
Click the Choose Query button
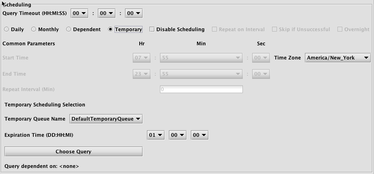74,152
